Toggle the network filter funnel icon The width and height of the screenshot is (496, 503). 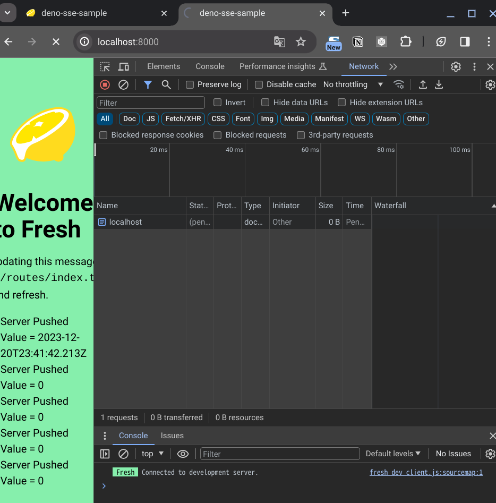[148, 84]
